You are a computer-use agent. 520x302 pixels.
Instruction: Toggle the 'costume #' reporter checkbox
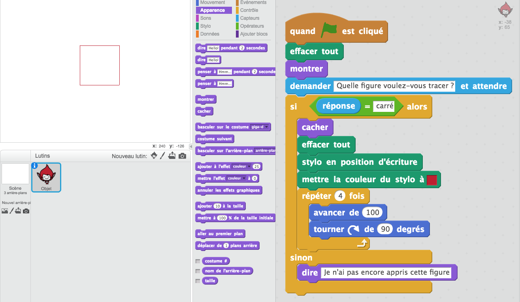click(x=198, y=261)
